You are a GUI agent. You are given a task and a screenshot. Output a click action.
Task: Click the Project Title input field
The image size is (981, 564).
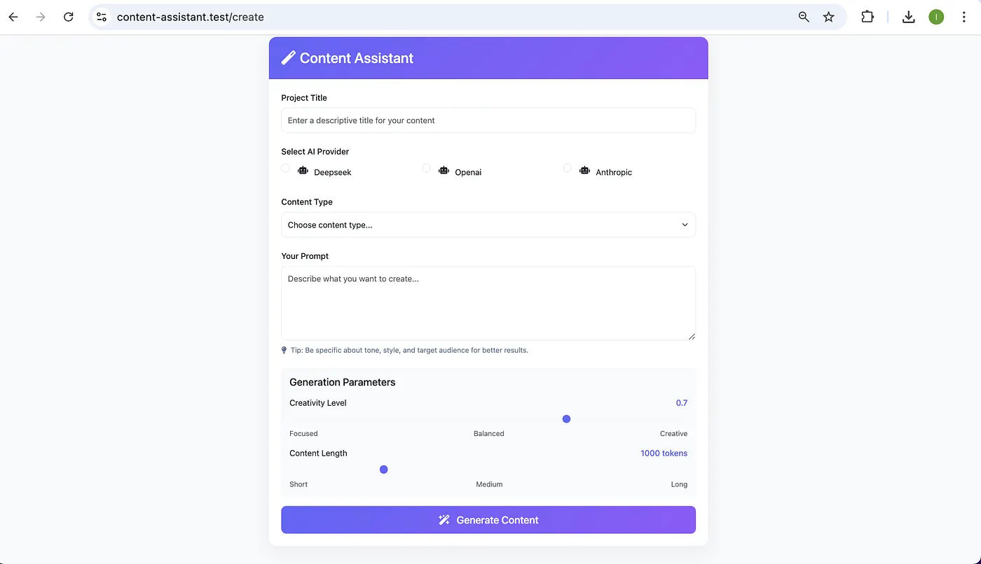pos(488,120)
